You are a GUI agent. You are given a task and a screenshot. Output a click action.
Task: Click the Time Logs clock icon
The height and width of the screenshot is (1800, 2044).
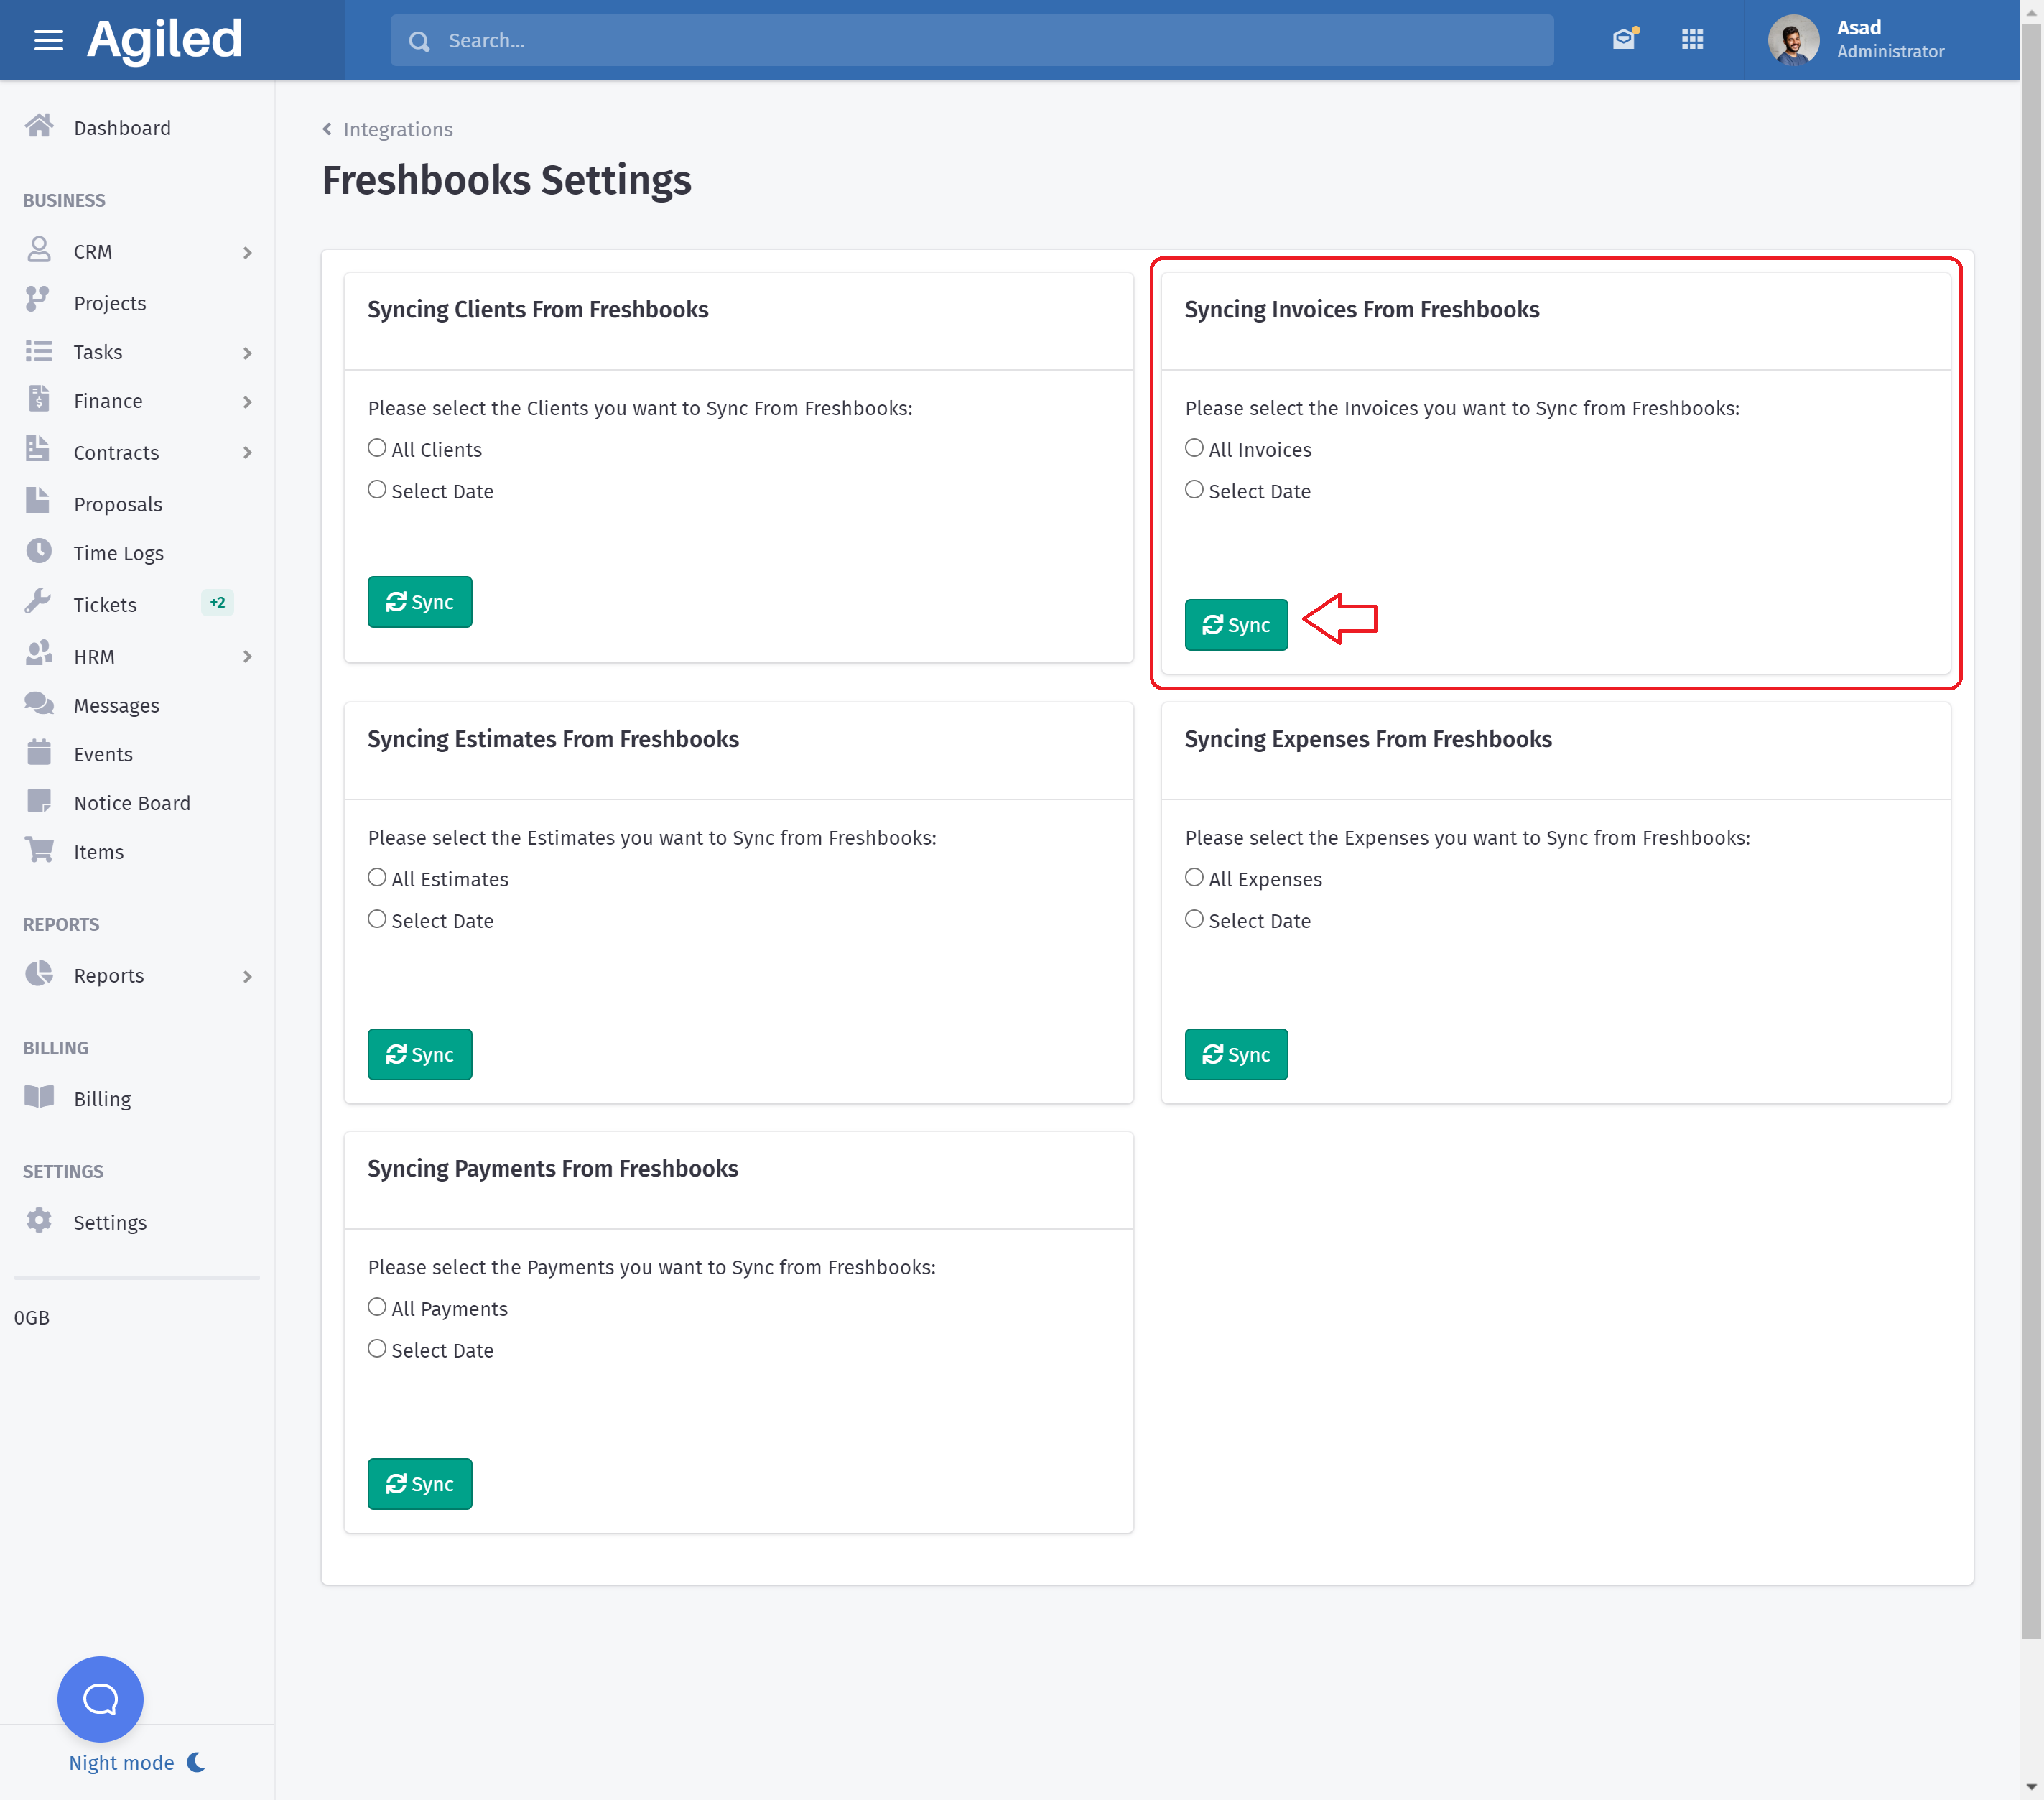coord(39,552)
